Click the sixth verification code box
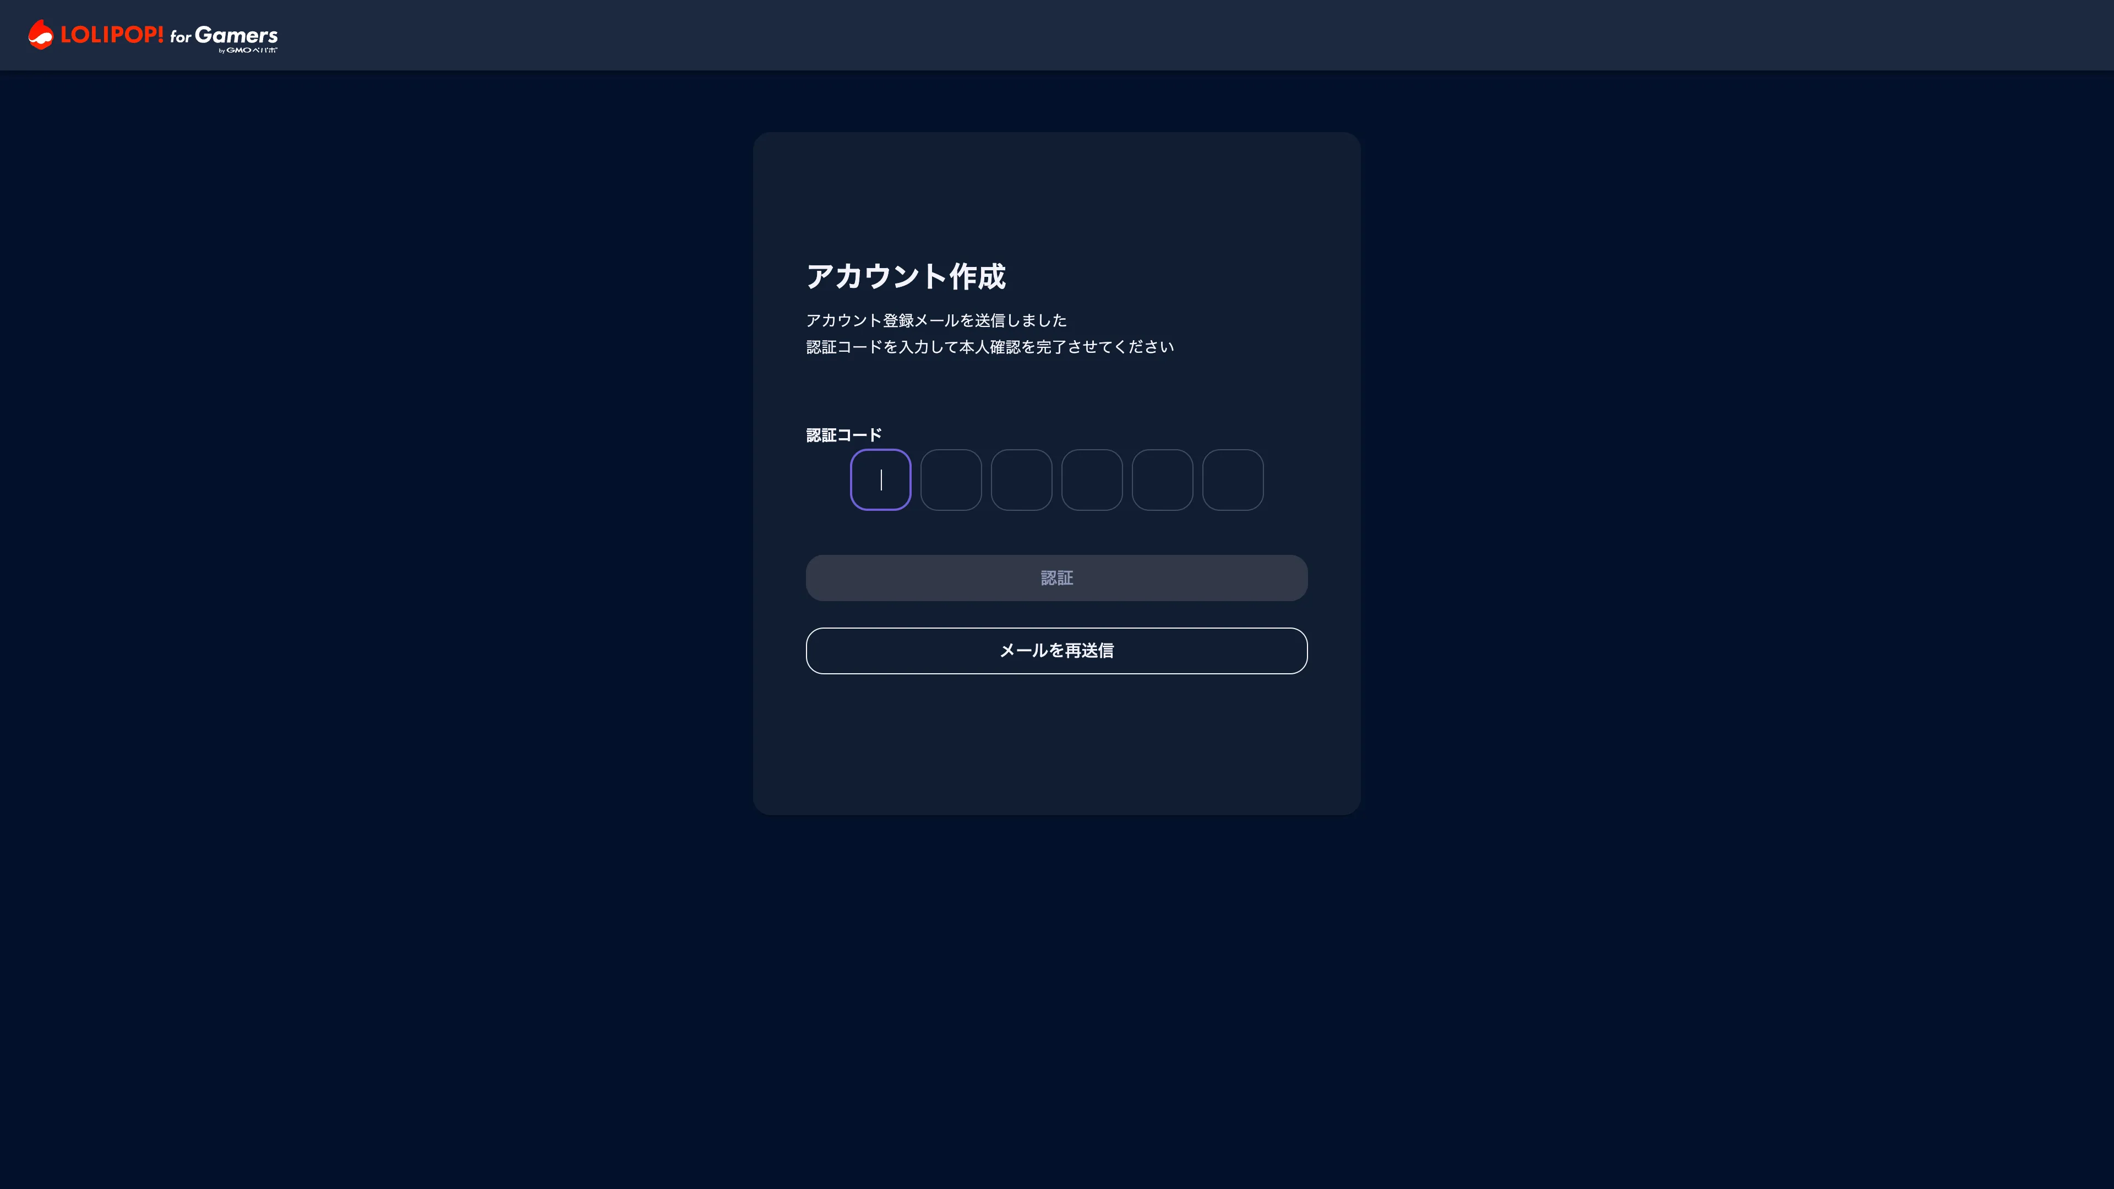Screen dimensions: 2114x1189 [x=1233, y=479]
